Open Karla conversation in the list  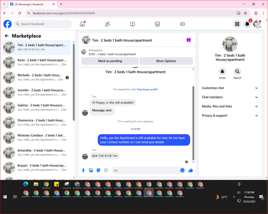pyautogui.click(x=36, y=63)
